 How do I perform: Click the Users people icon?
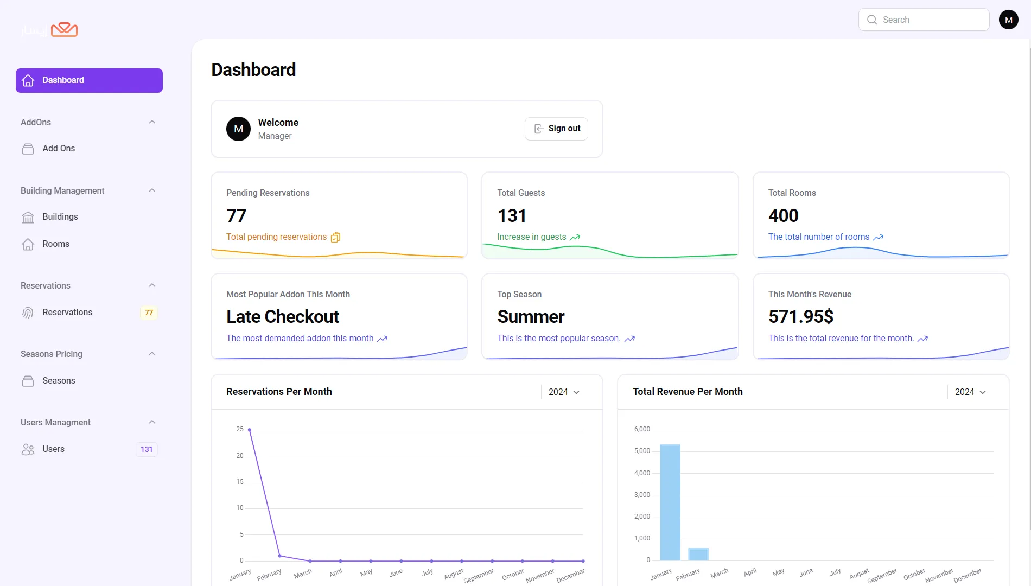click(x=28, y=449)
